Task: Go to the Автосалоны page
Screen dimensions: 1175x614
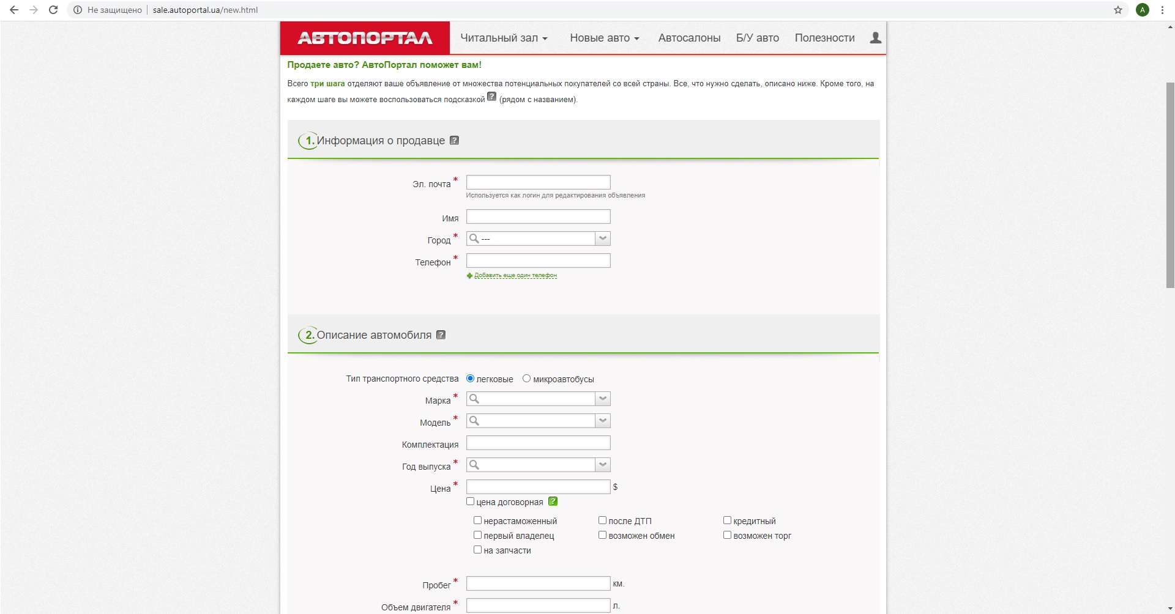Action: click(689, 38)
